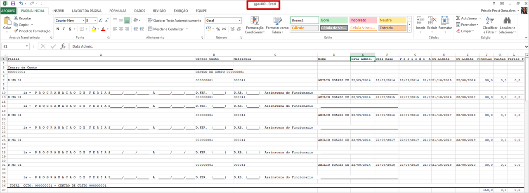Increase decimal places icon

click(x=233, y=29)
